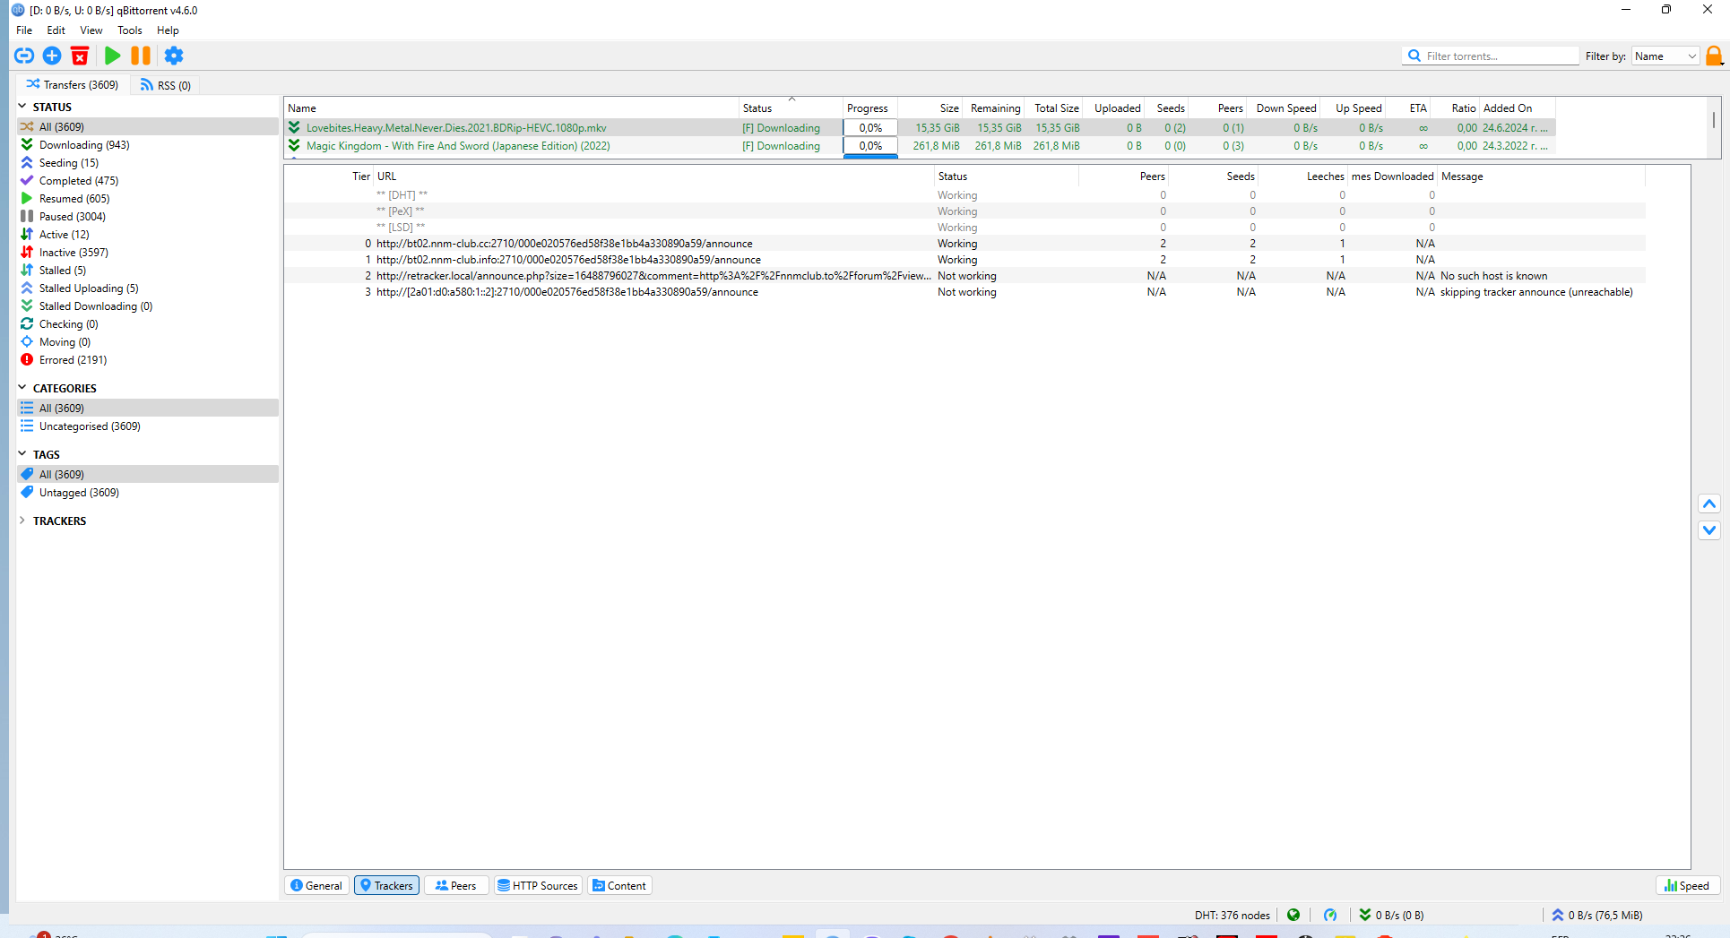Click the Add Torrent Link toolbar icon
The image size is (1730, 938).
pyautogui.click(x=24, y=56)
